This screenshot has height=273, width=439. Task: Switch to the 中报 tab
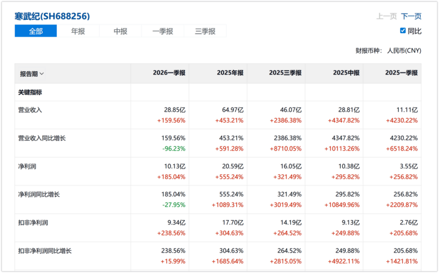point(120,31)
